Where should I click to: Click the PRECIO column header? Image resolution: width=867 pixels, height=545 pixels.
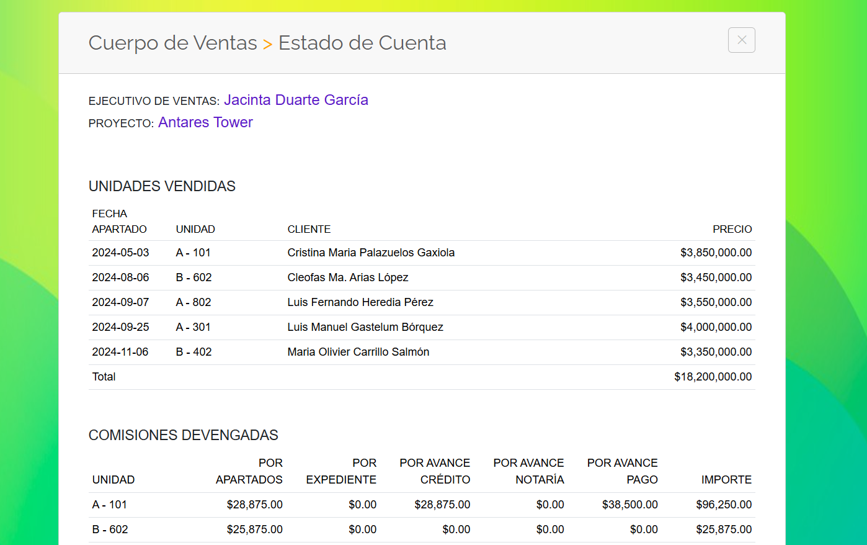pos(732,229)
